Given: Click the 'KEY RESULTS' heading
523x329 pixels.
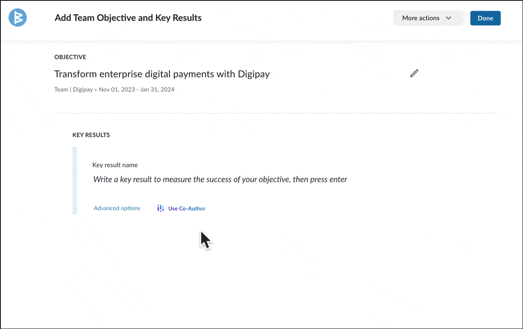Looking at the screenshot, I should (x=91, y=135).
